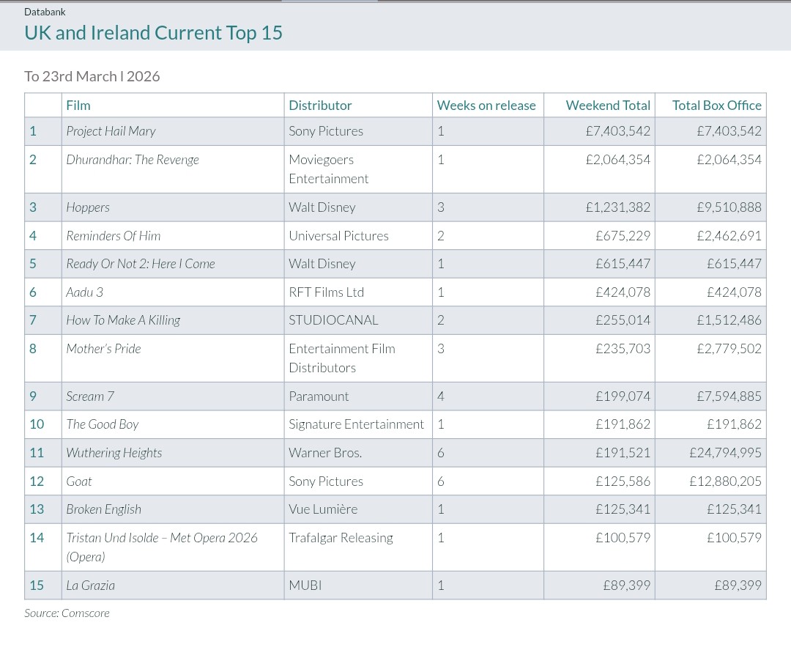Click the film title 'Wuthering Heights'
Screen dimensions: 791x650
point(114,453)
